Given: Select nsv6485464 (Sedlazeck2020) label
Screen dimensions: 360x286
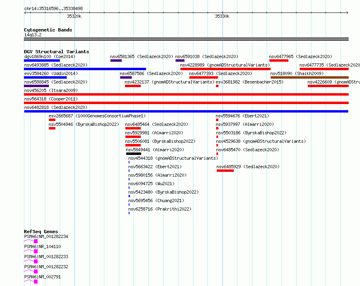Looking at the screenshot, I should tap(157, 124).
